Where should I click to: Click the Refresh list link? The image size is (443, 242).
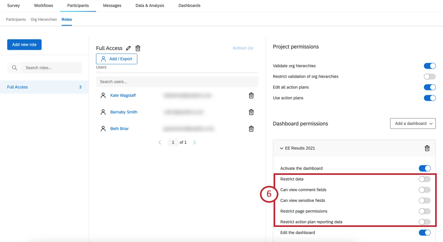point(243,48)
